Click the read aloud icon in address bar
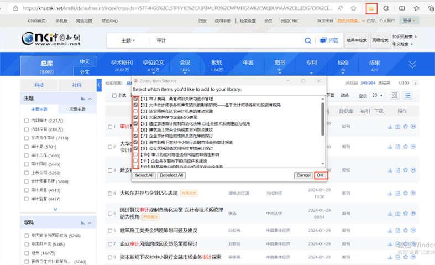This screenshot has width=435, height=265. click(x=340, y=8)
